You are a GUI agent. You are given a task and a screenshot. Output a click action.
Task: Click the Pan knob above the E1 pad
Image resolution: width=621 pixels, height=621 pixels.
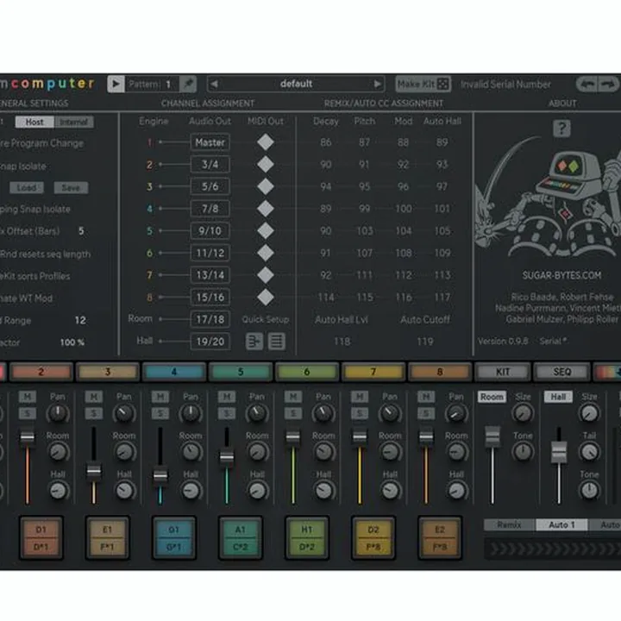point(124,413)
